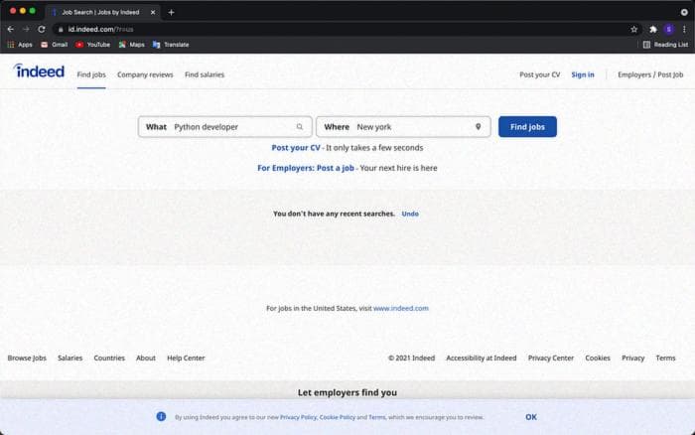Open Gmail bookmark
Screen dimensions: 695x435
tap(54, 45)
